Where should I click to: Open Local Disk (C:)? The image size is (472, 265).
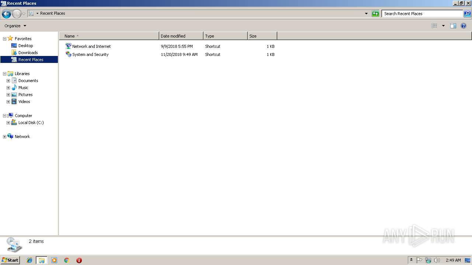[31, 123]
